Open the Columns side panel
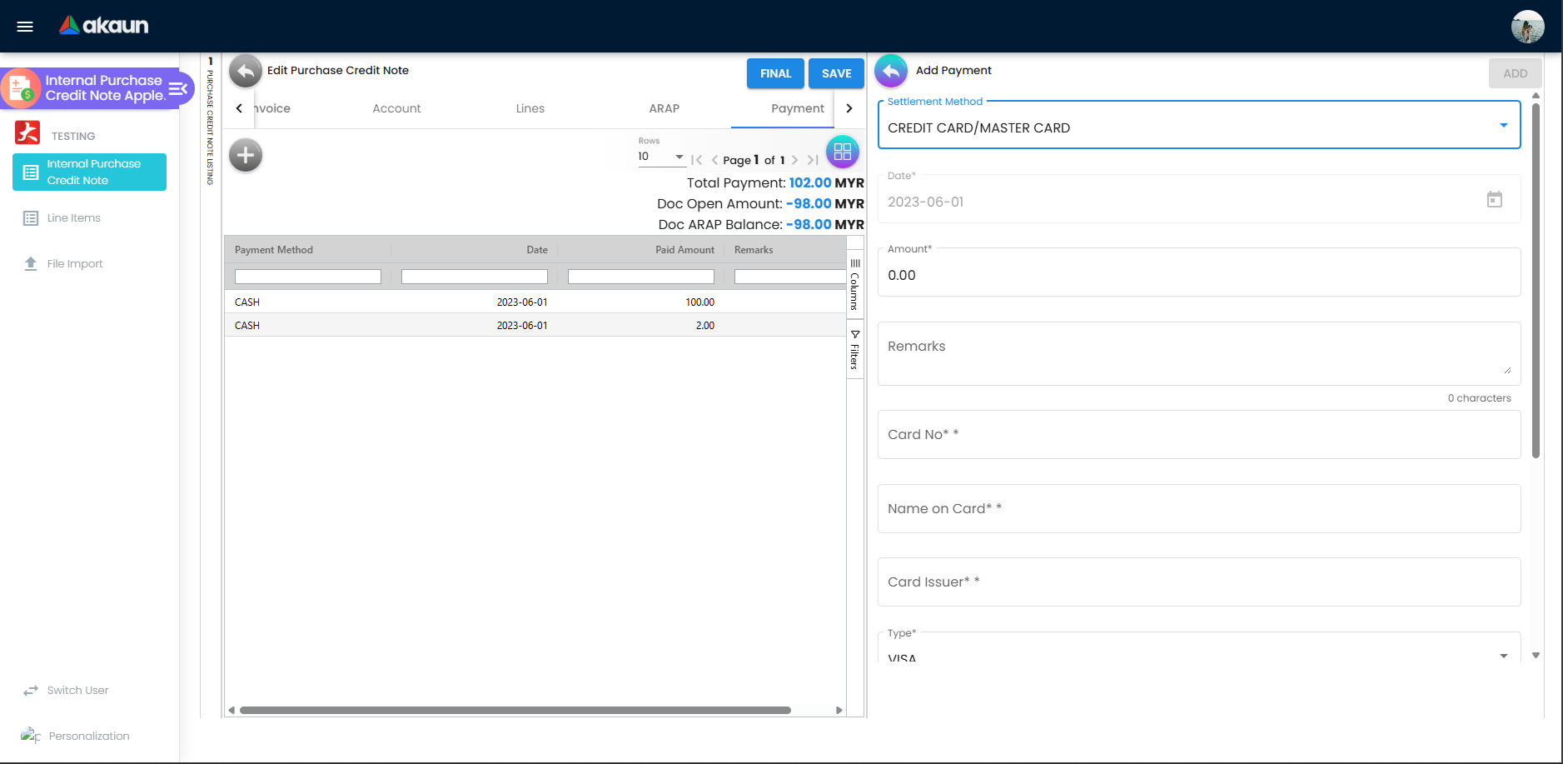Screen dimensions: 1563x764 click(x=854, y=284)
